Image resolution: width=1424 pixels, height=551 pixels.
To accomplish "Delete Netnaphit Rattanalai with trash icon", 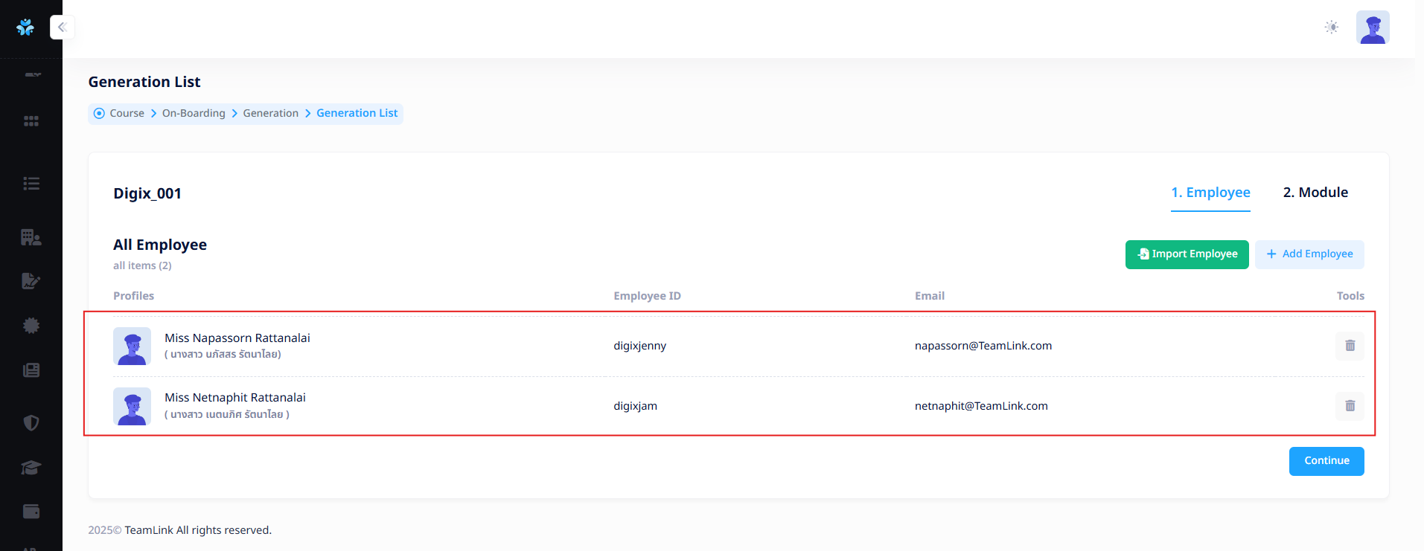I will [x=1350, y=406].
